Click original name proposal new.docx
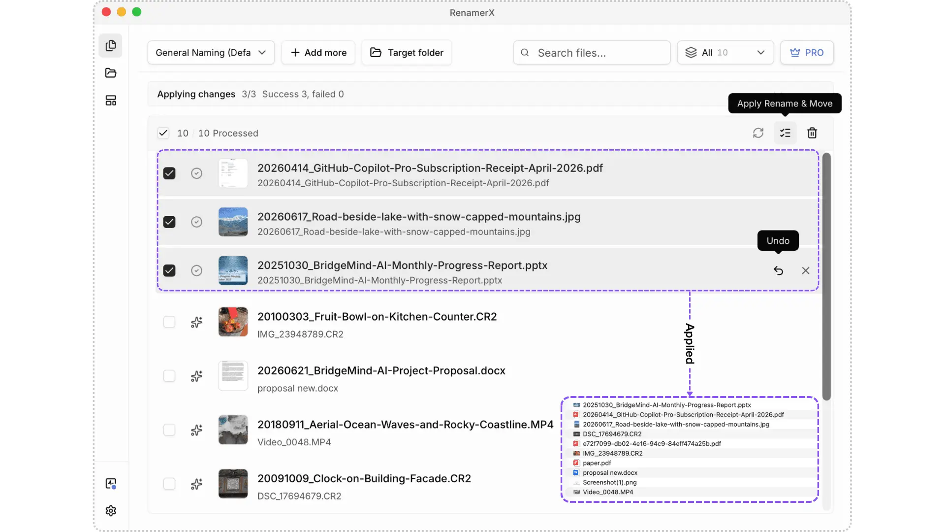The width and height of the screenshot is (945, 532). pyautogui.click(x=298, y=389)
